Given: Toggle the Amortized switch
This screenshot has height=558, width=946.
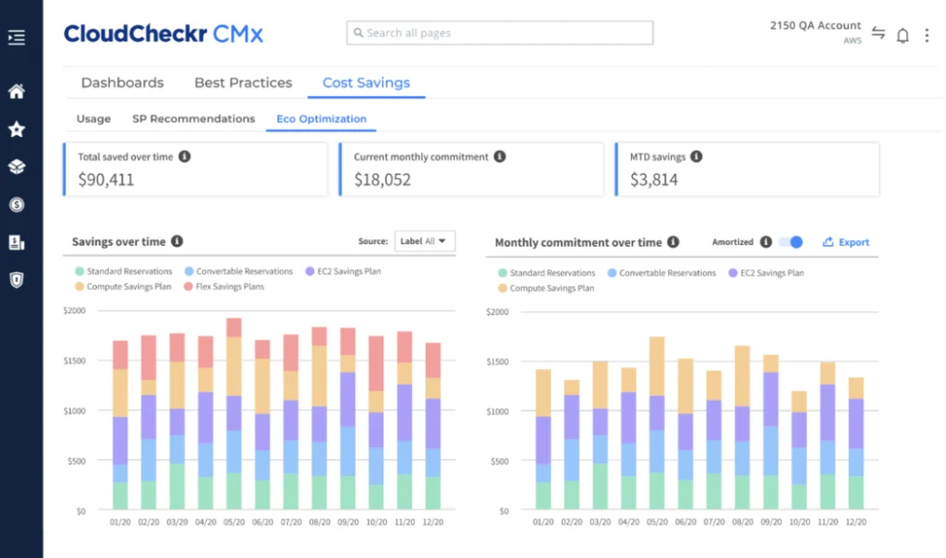Looking at the screenshot, I should pos(791,242).
